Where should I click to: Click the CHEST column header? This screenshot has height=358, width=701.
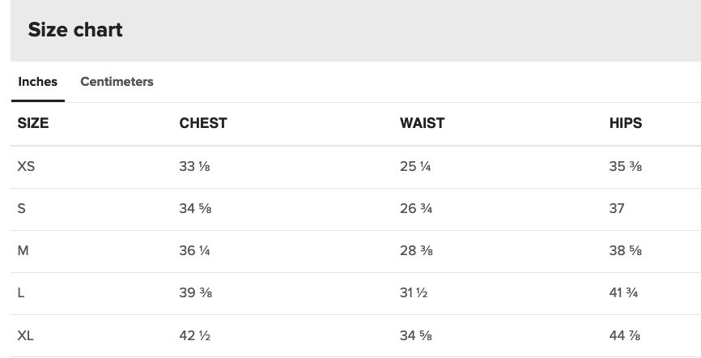coord(203,123)
